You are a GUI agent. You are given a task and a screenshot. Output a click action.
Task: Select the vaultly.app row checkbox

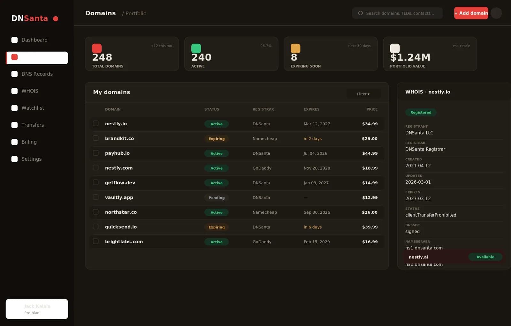[95, 197]
